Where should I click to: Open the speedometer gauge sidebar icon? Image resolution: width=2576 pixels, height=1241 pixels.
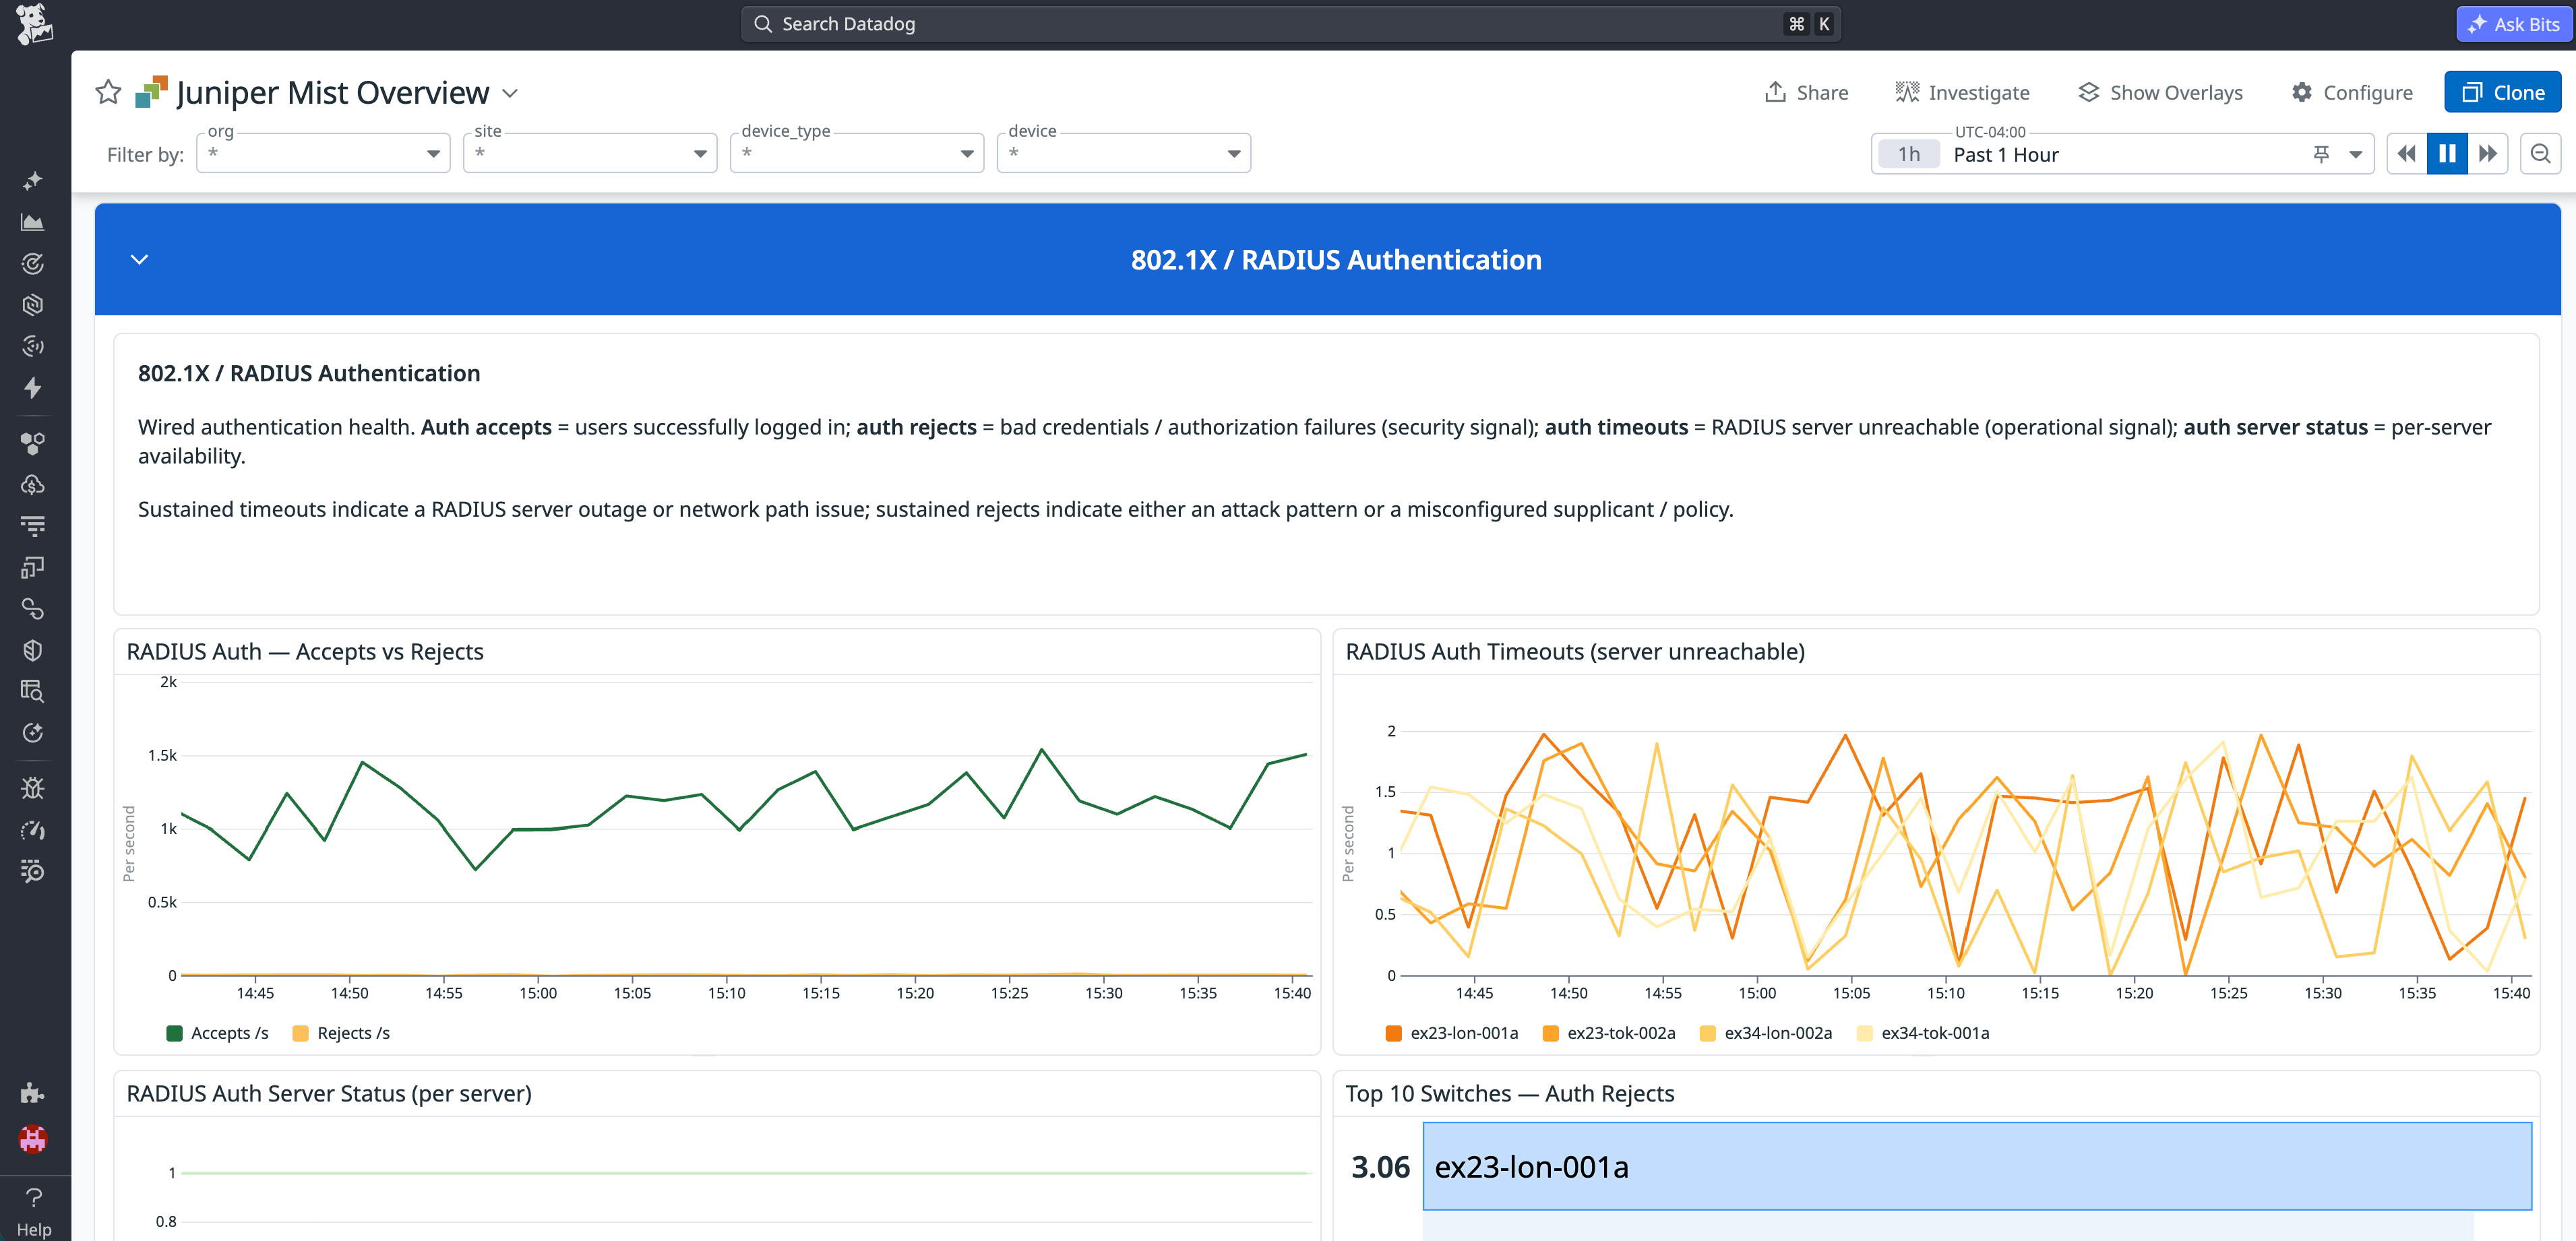33,830
